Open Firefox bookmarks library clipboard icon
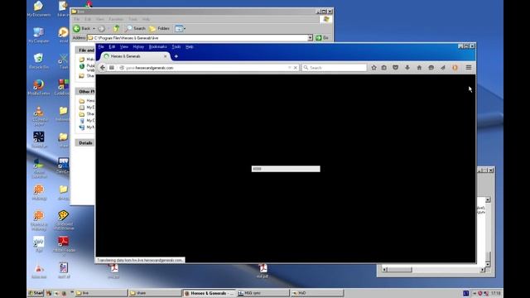The width and height of the screenshot is (530, 298). [x=384, y=68]
